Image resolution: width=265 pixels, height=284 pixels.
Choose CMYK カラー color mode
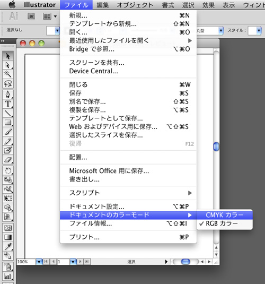225,215
